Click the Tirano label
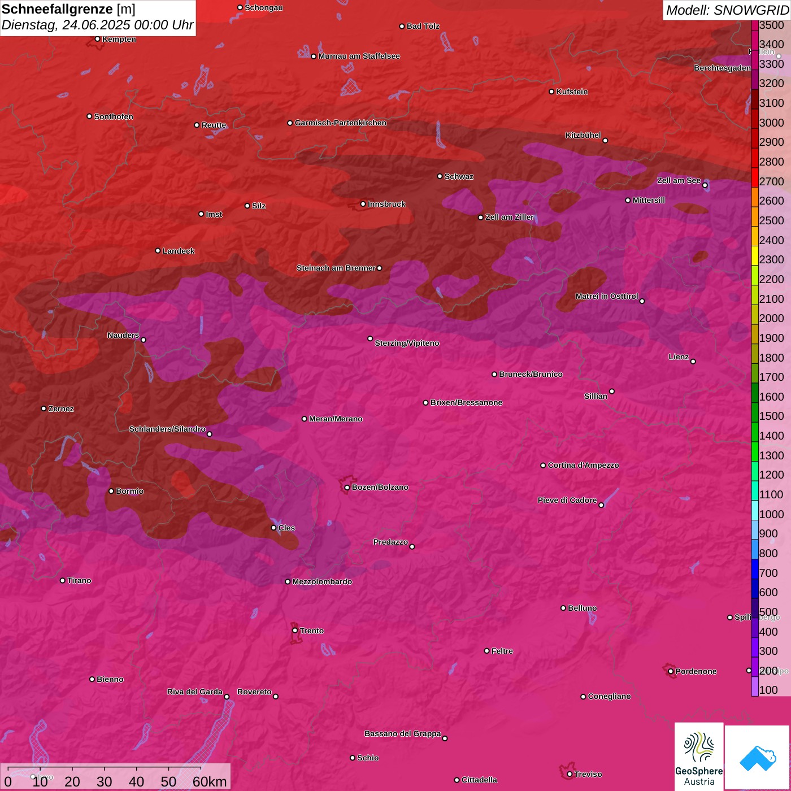The width and height of the screenshot is (791, 791). click(79, 580)
